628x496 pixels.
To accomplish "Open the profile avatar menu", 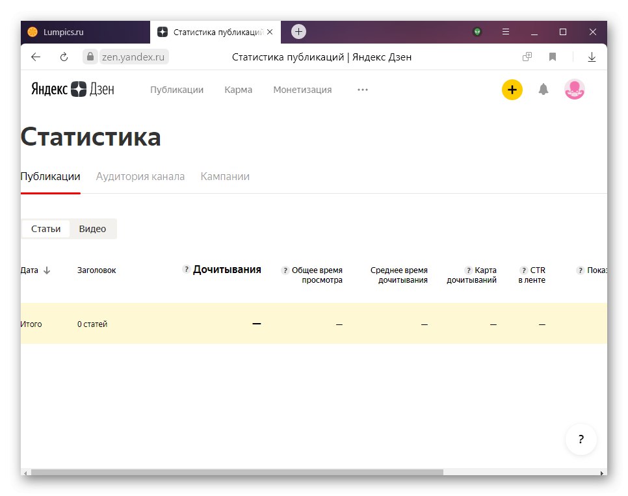I will 574,90.
